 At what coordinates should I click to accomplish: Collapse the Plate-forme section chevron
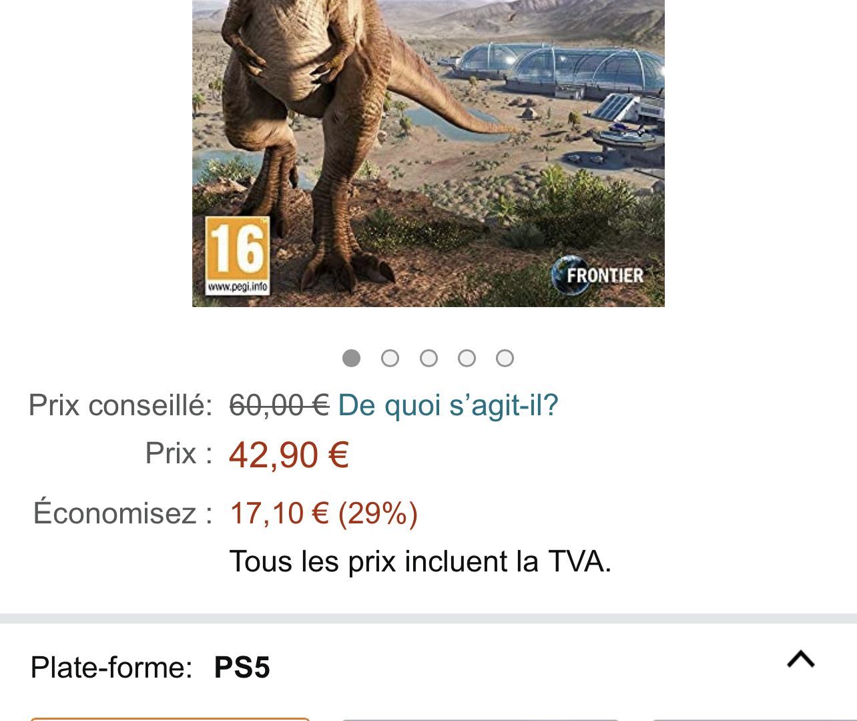[x=801, y=659]
